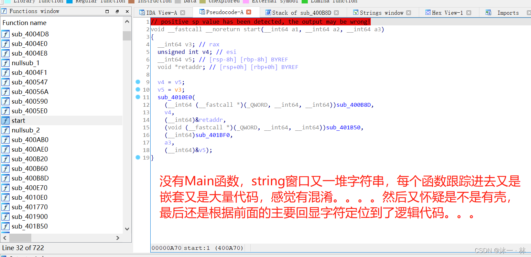
Task: Select sub_400AE0 function row
Action: pos(62,149)
